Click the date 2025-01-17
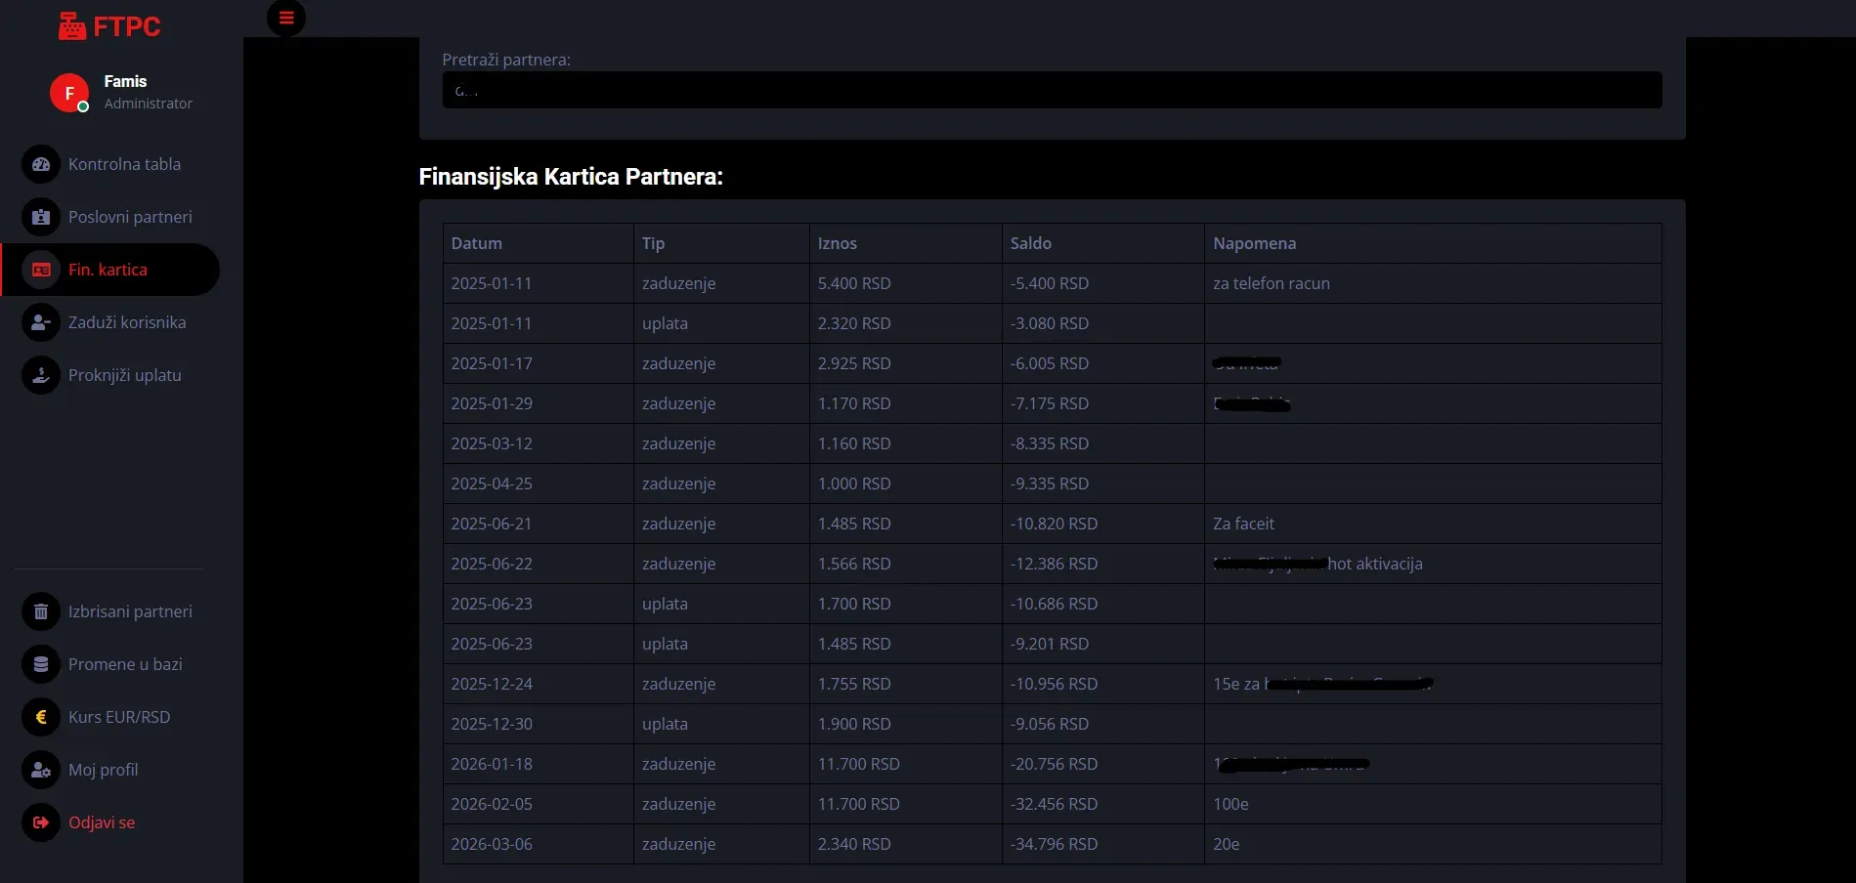1856x883 pixels. pos(492,363)
